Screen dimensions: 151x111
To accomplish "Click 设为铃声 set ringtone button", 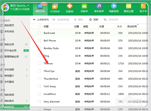I will 111,19.
